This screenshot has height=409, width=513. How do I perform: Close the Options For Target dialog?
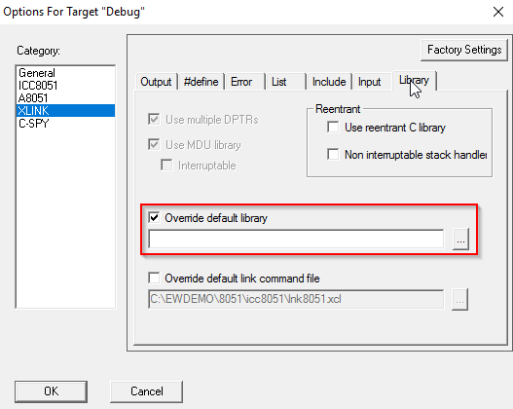point(498,12)
